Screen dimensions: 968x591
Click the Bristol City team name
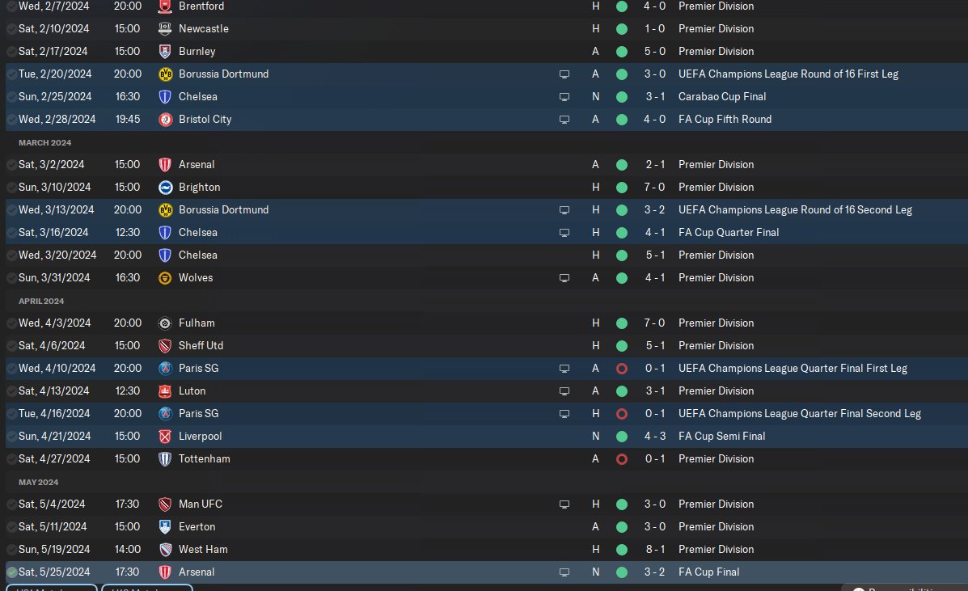205,119
